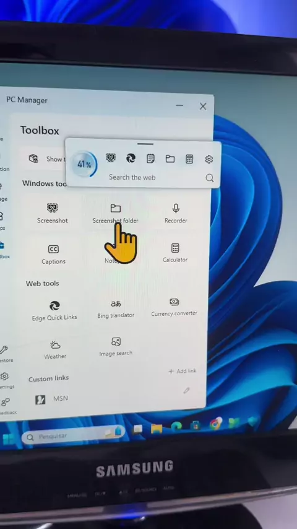Open the Calculator tile in Windows tools
Image resolution: width=297 pixels, height=529 pixels.
click(175, 253)
